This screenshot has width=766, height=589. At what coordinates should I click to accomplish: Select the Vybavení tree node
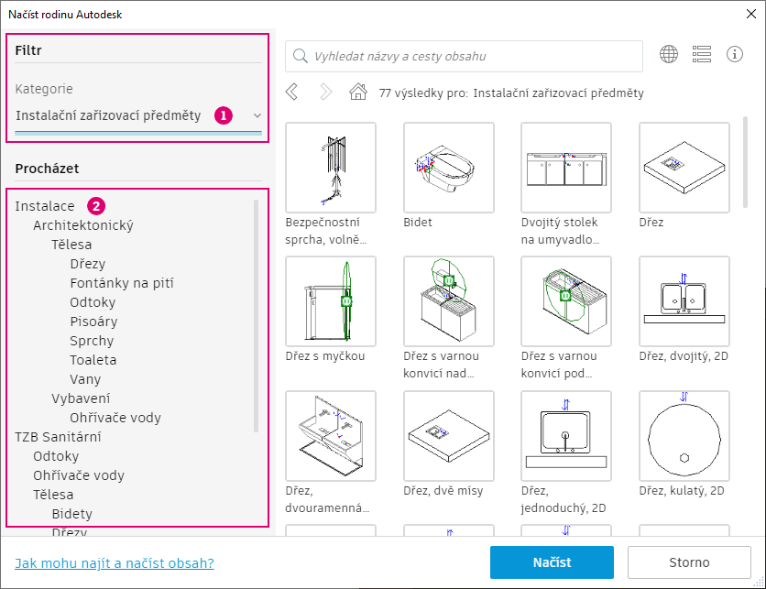tap(81, 398)
